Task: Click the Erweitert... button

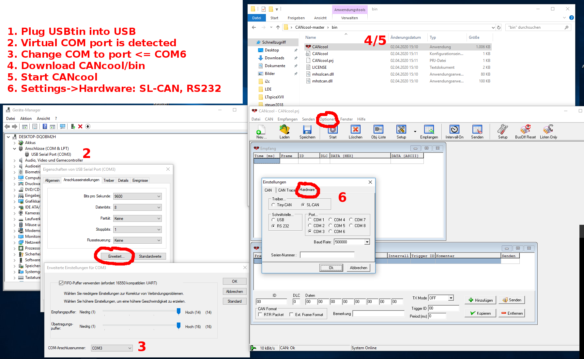Action: tap(116, 256)
